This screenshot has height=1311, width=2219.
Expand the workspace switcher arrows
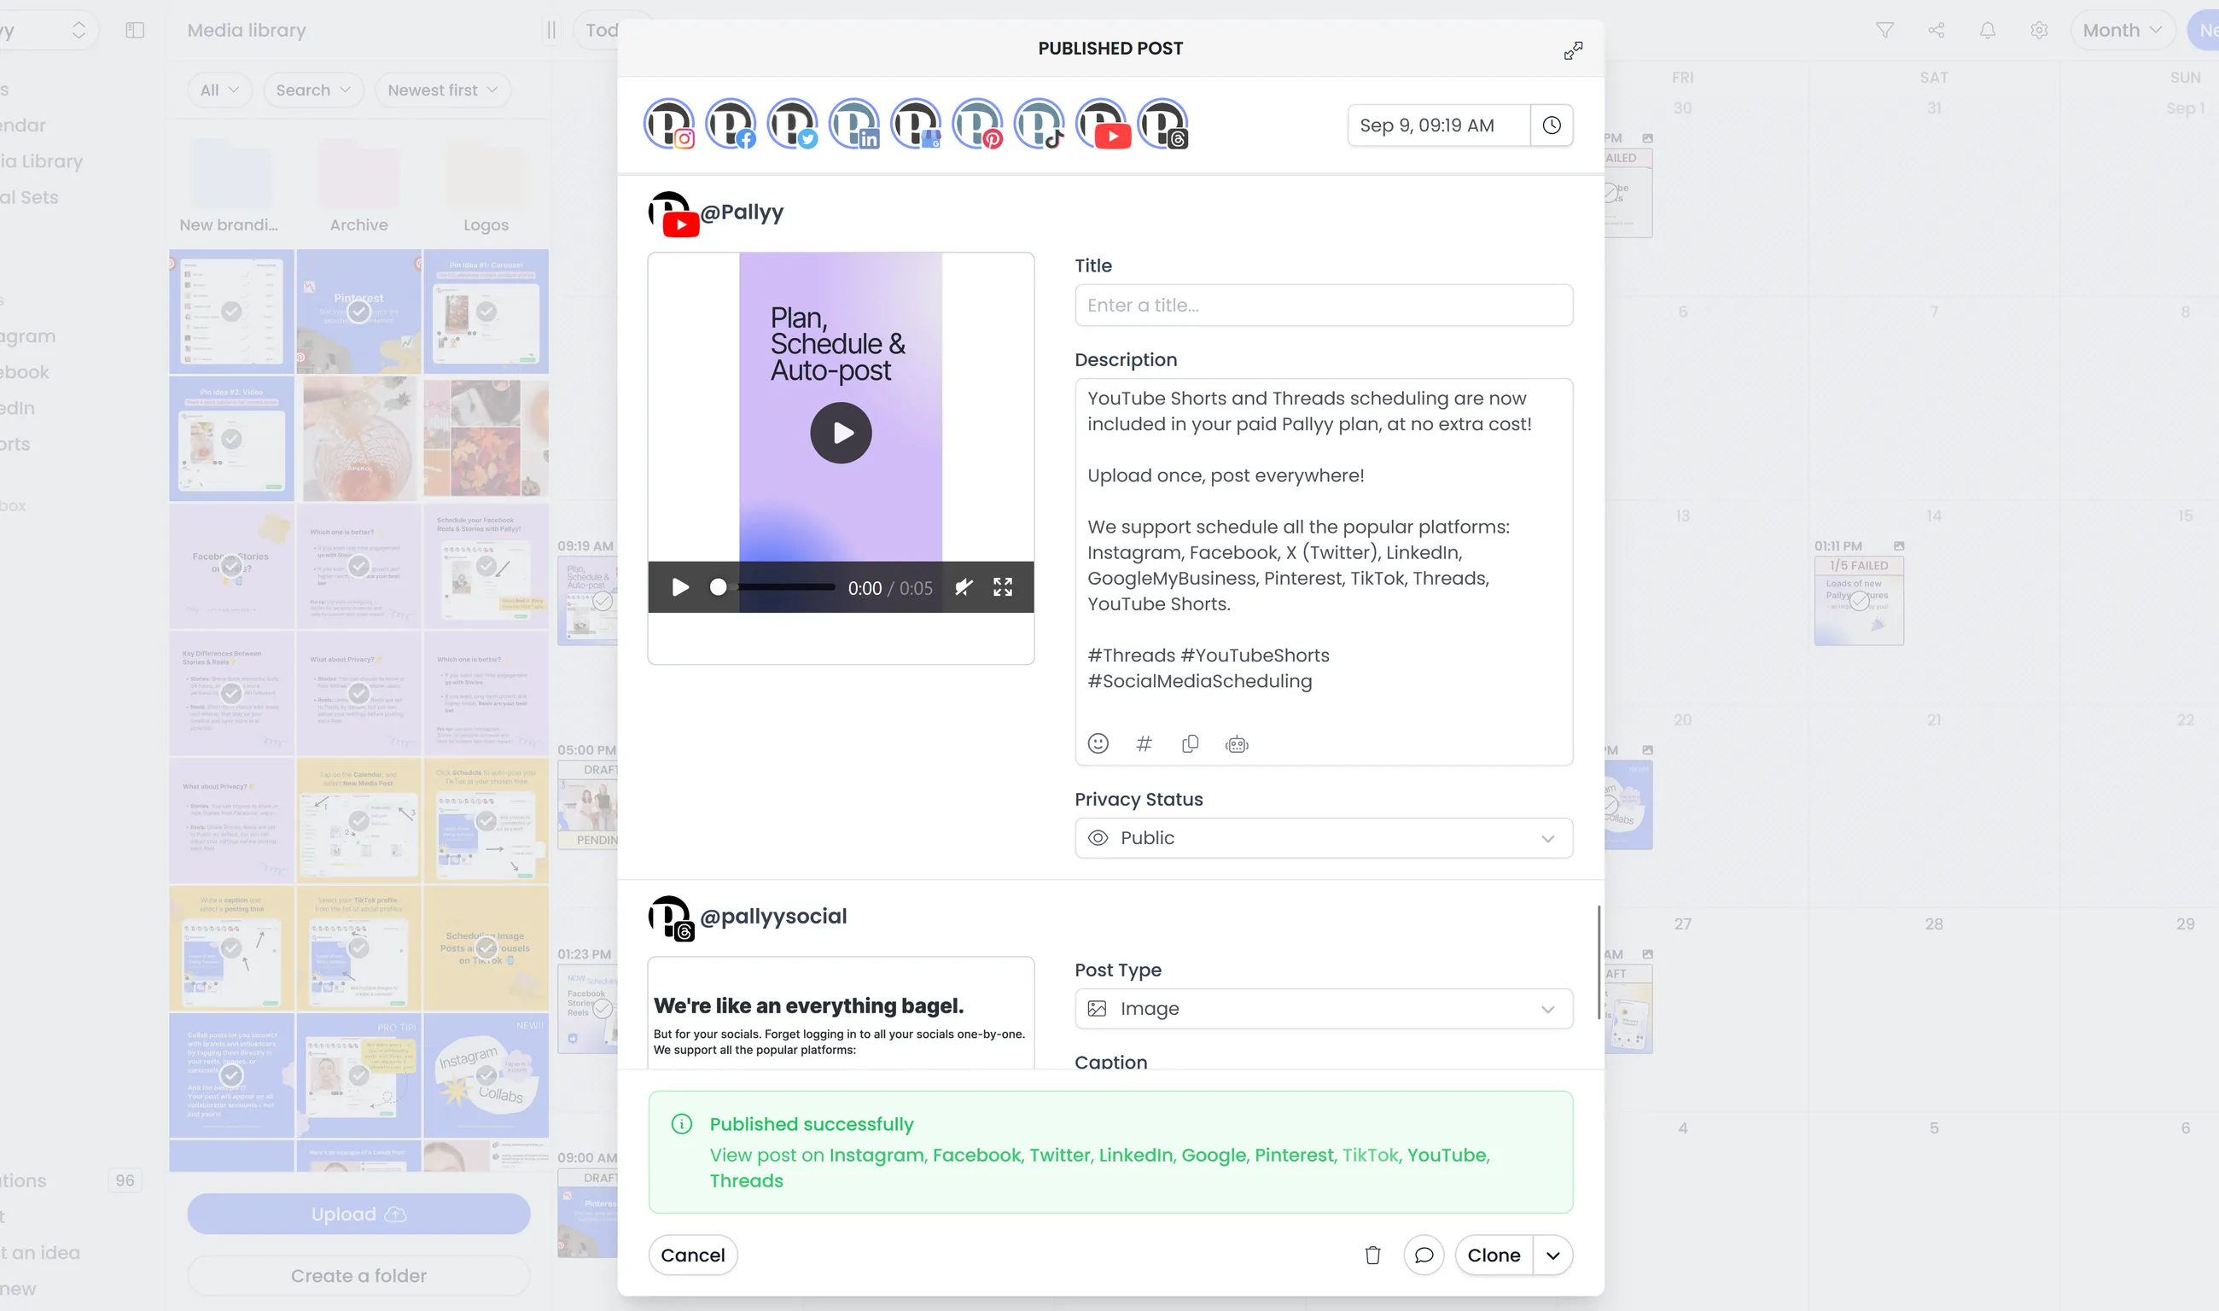tap(79, 30)
